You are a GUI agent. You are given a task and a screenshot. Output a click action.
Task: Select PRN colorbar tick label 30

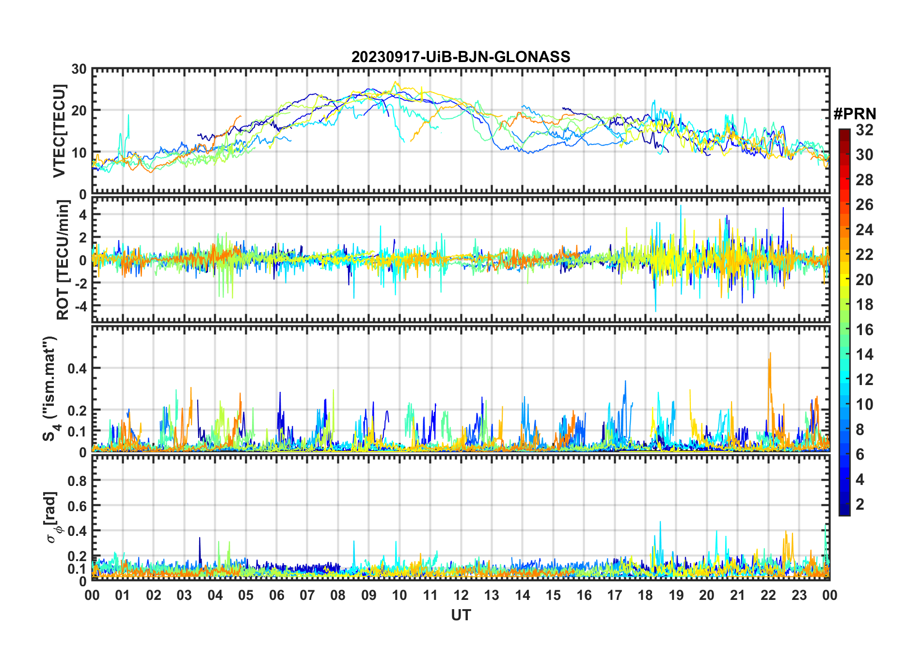tap(864, 155)
